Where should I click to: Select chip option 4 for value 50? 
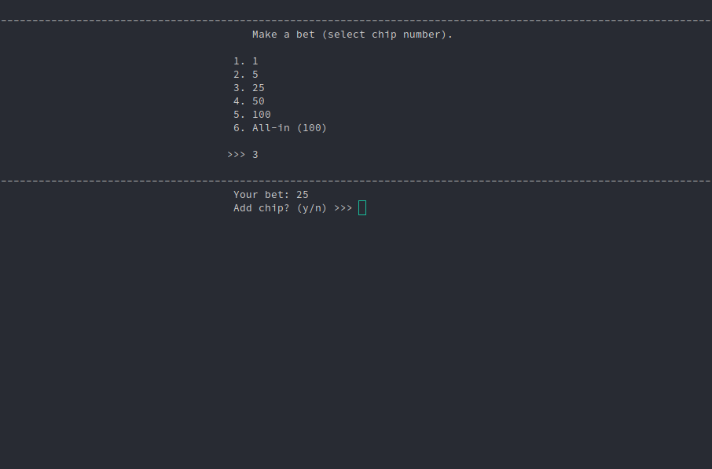click(x=248, y=101)
